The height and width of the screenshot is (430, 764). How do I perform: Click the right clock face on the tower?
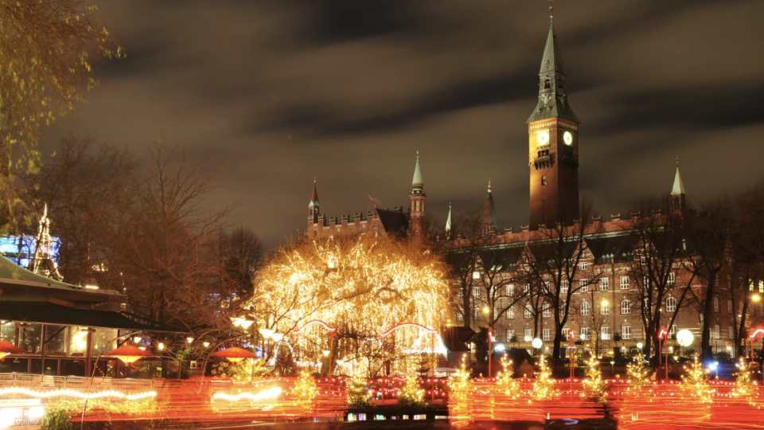(x=567, y=138)
